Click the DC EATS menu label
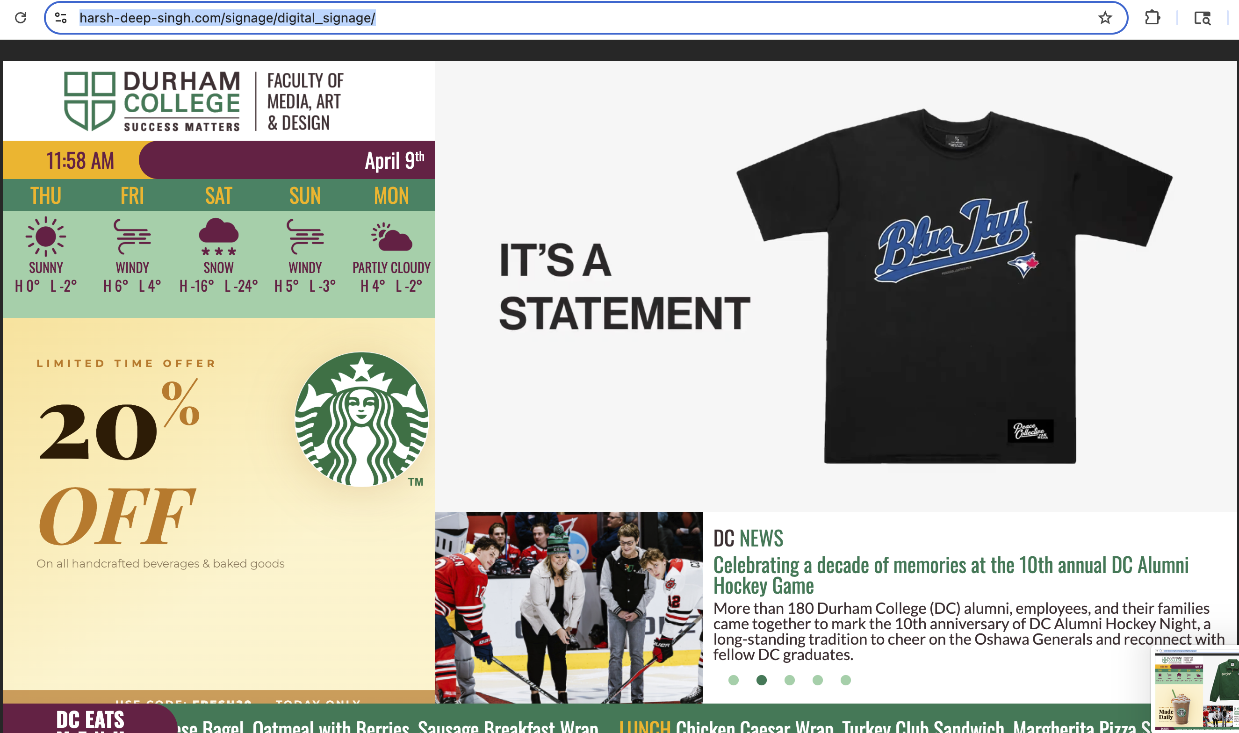 90,719
